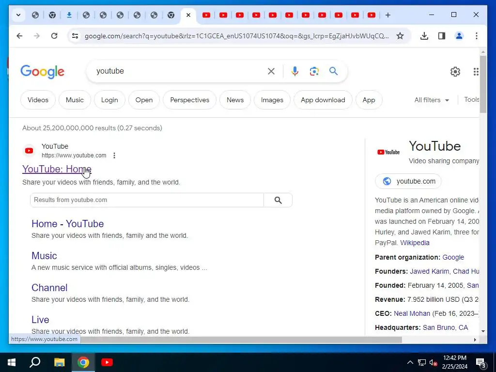496x372 pixels.
Task: Select the App download filter chip
Action: click(x=323, y=100)
